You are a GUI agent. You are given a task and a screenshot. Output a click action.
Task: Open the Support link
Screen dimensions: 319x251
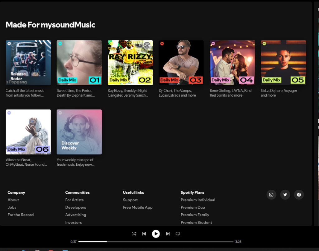point(130,200)
